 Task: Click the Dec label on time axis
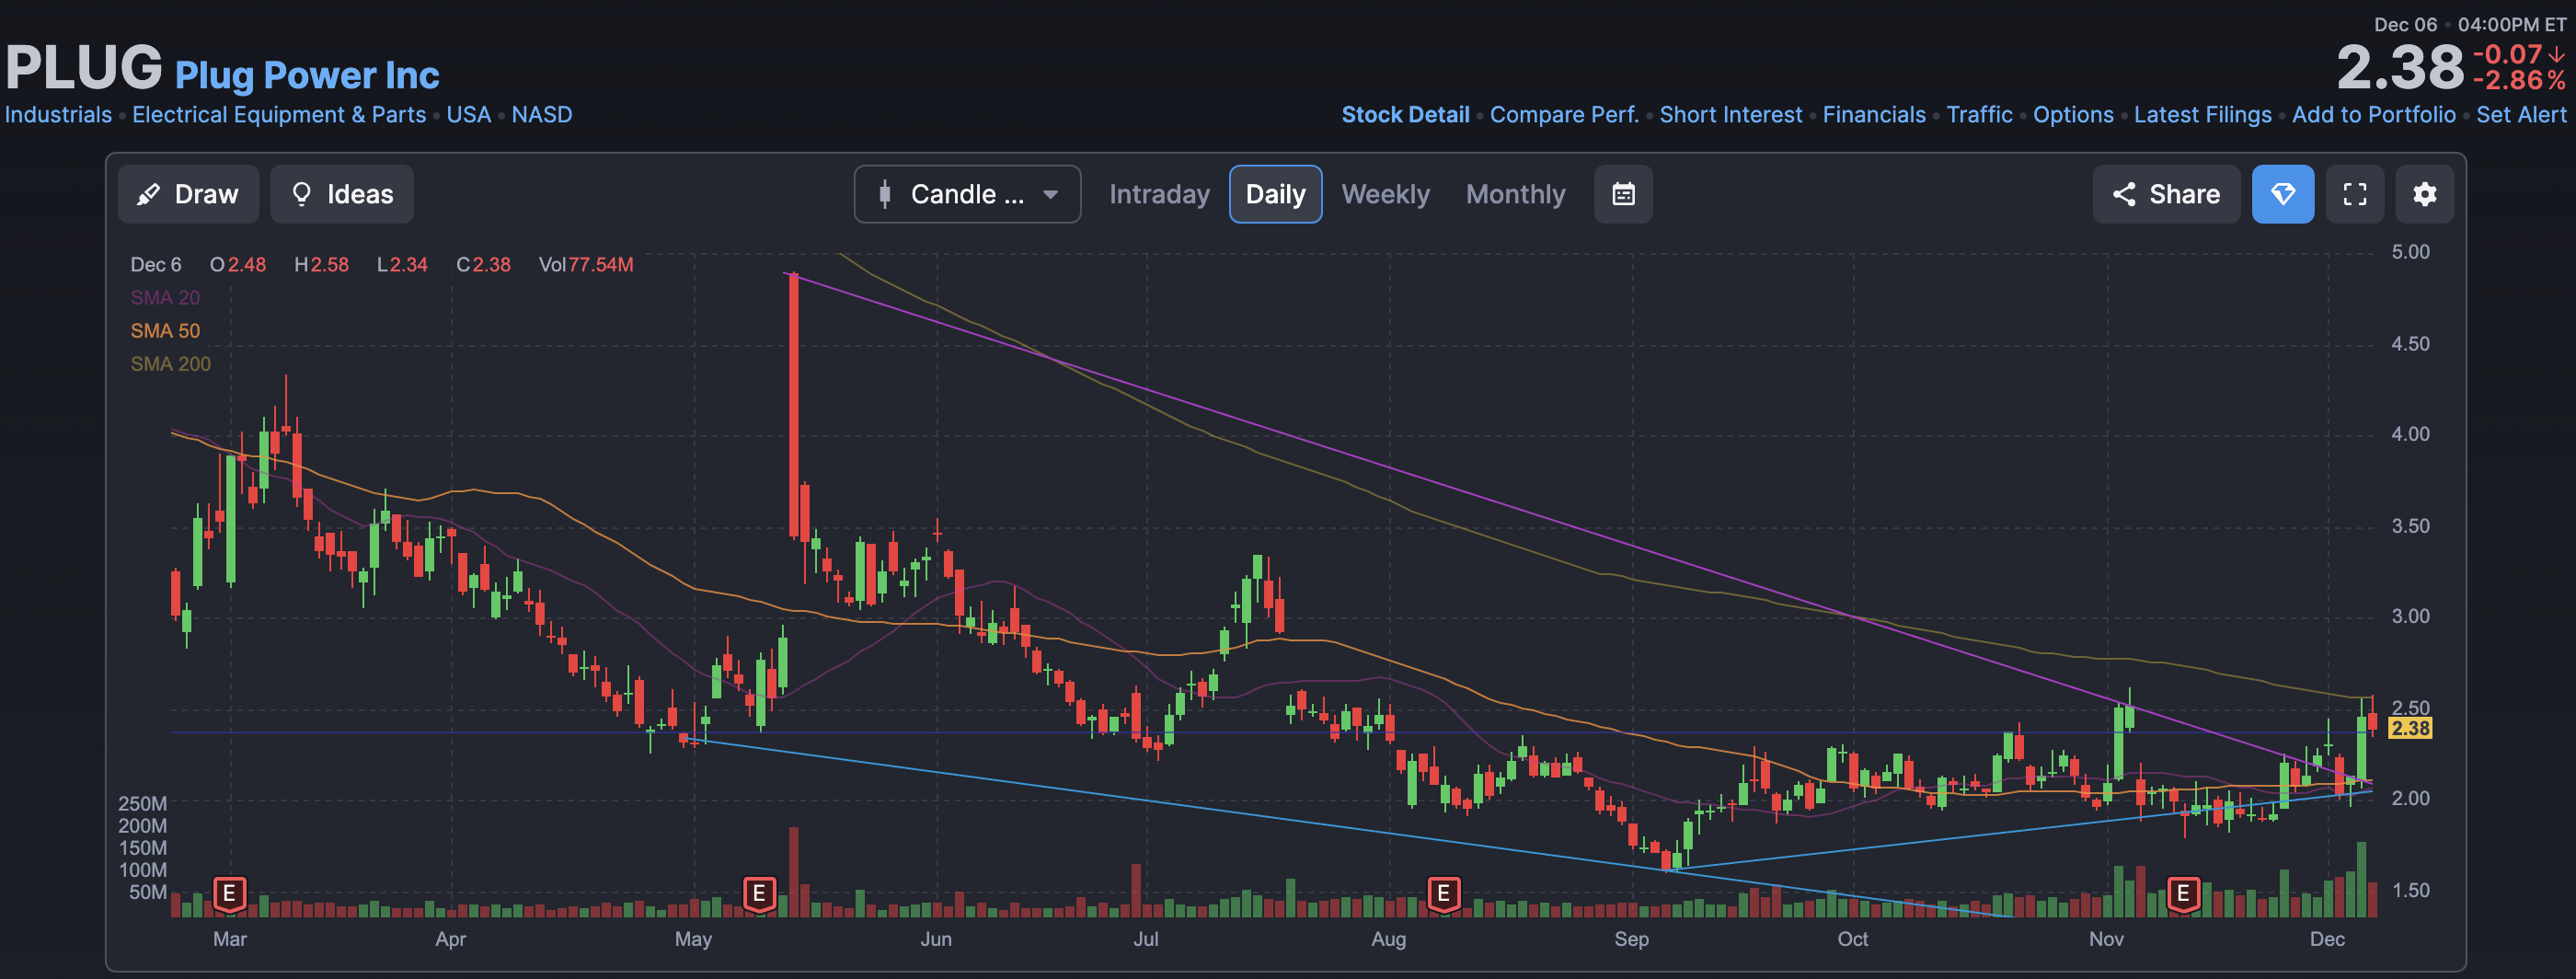click(x=2327, y=939)
